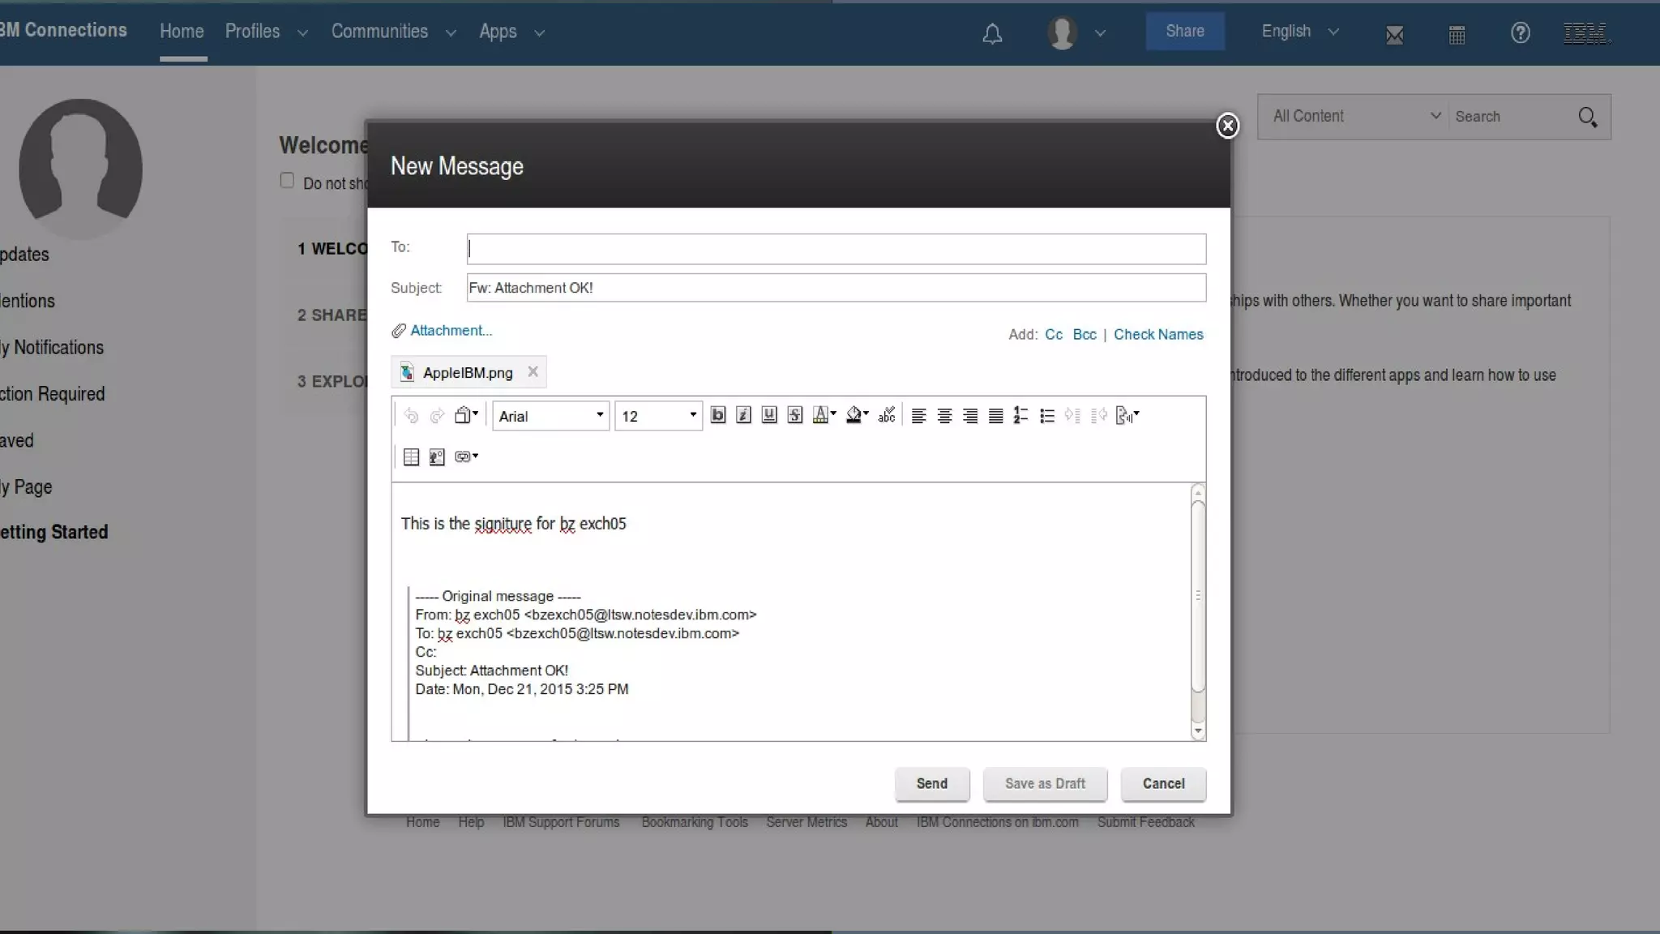1660x934 pixels.
Task: Open the text direction dropdown icon
Action: pos(1127,416)
